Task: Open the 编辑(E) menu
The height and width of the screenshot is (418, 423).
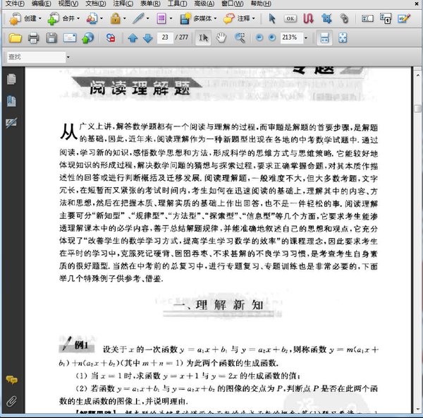Action: click(42, 4)
